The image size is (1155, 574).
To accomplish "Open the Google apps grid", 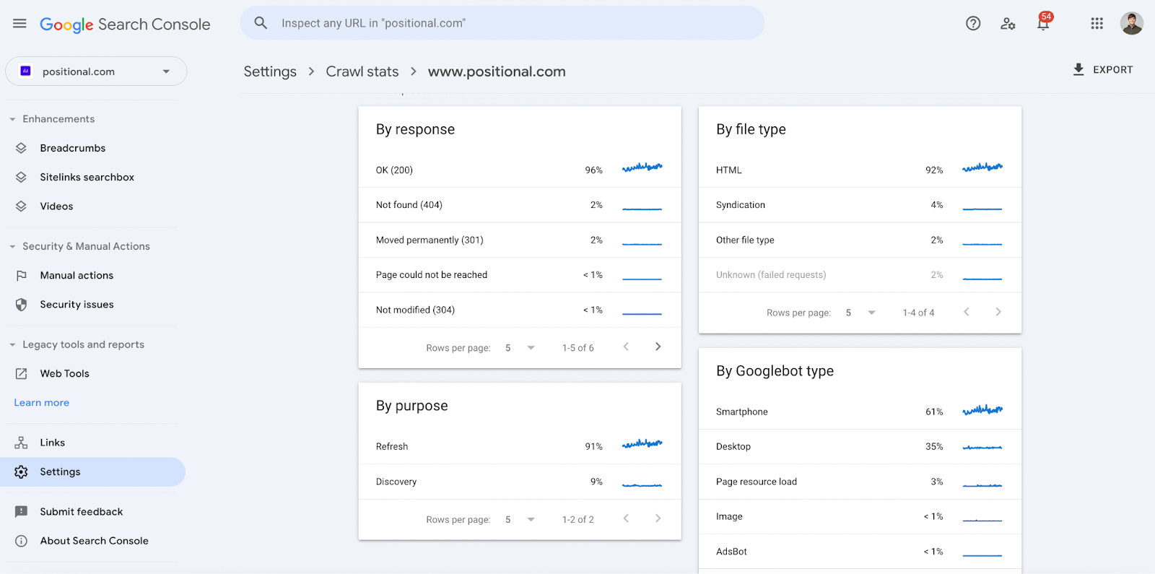I will click(x=1097, y=24).
